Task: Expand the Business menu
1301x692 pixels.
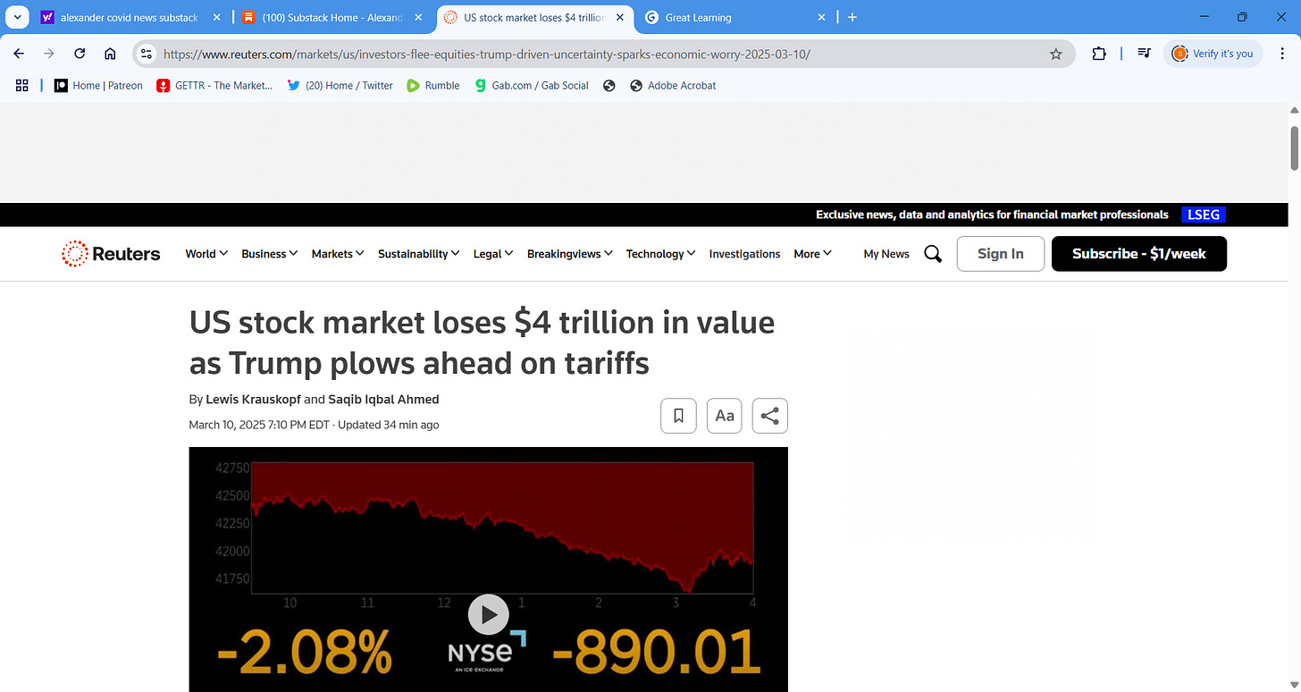Action: [x=269, y=254]
